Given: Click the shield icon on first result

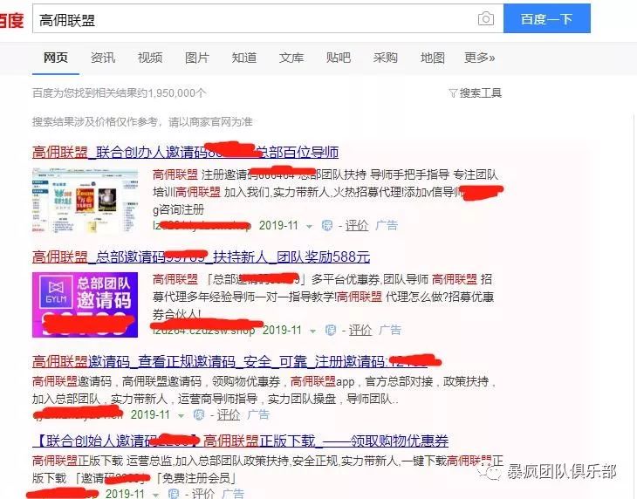Looking at the screenshot, I should click(327, 225).
